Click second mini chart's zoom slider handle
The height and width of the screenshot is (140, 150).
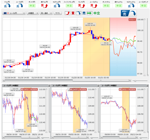click(92, 138)
